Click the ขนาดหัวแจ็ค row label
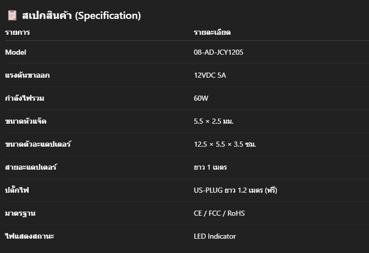 26,121
